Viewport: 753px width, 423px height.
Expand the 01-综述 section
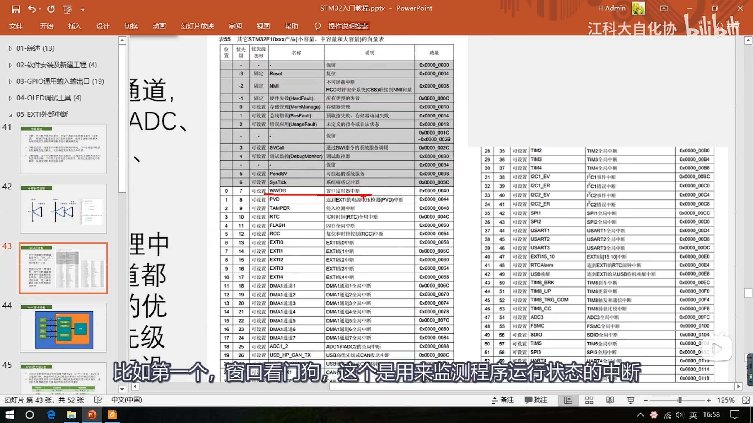[x=11, y=48]
